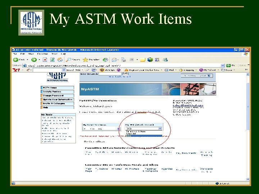Click the ASTM logo on the slide
259x194 pixels.
pos(31,23)
